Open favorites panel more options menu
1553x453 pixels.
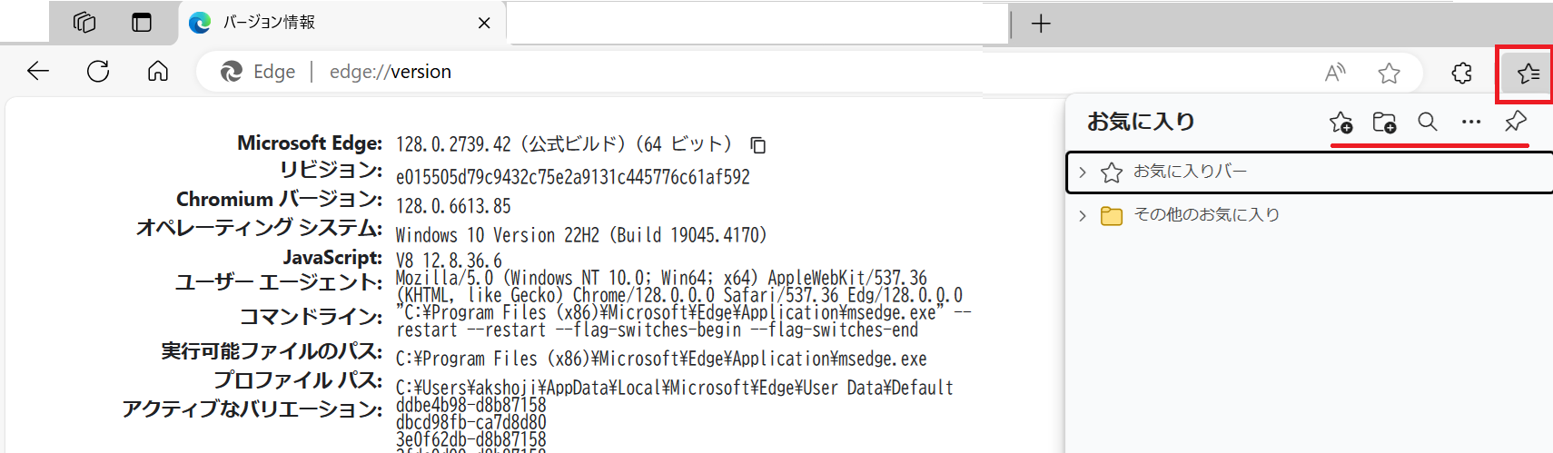[x=1471, y=123]
